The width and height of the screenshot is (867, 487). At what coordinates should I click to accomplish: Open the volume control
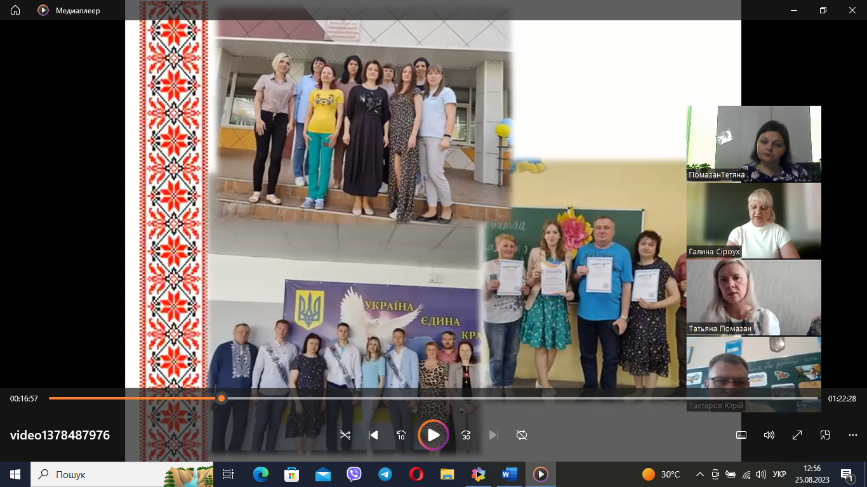coord(769,435)
